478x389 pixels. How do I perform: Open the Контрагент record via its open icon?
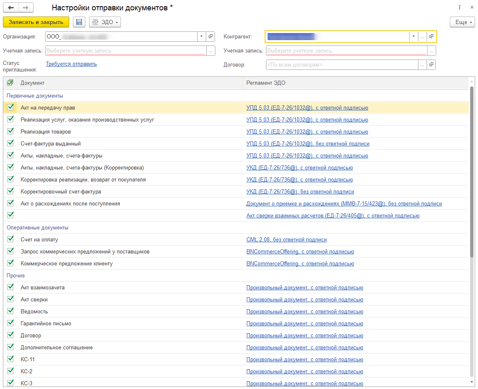click(x=431, y=36)
